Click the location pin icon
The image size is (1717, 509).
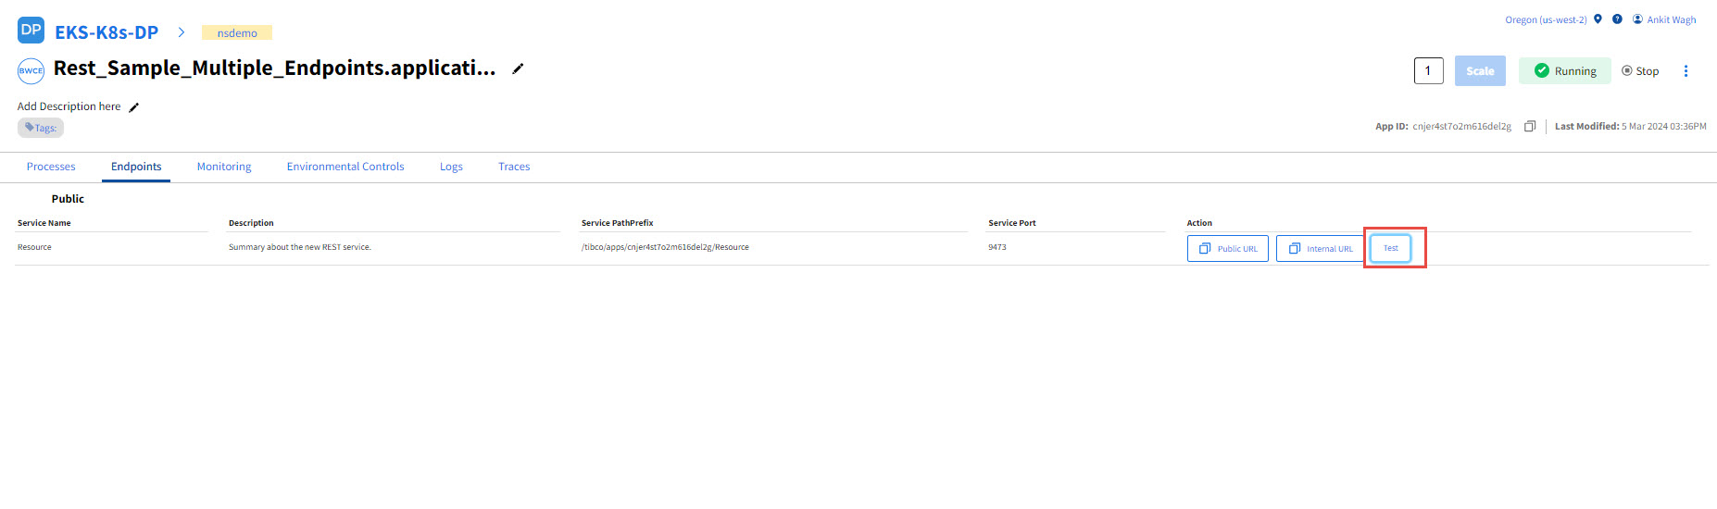[x=1598, y=19]
